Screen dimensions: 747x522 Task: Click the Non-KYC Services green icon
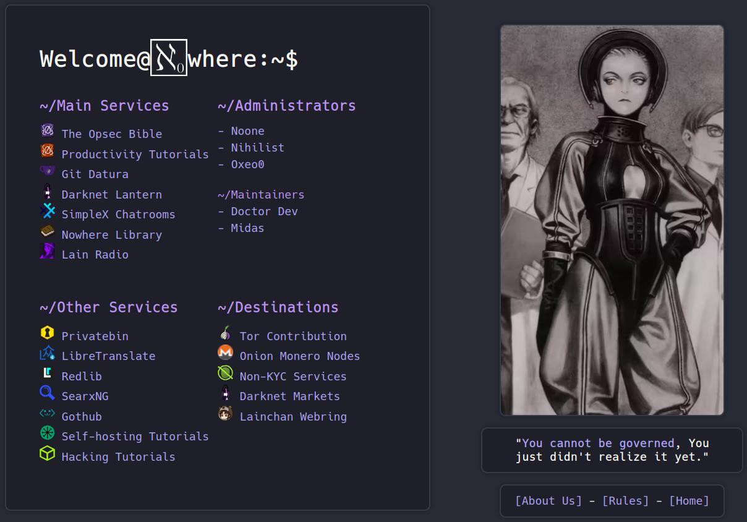(226, 373)
